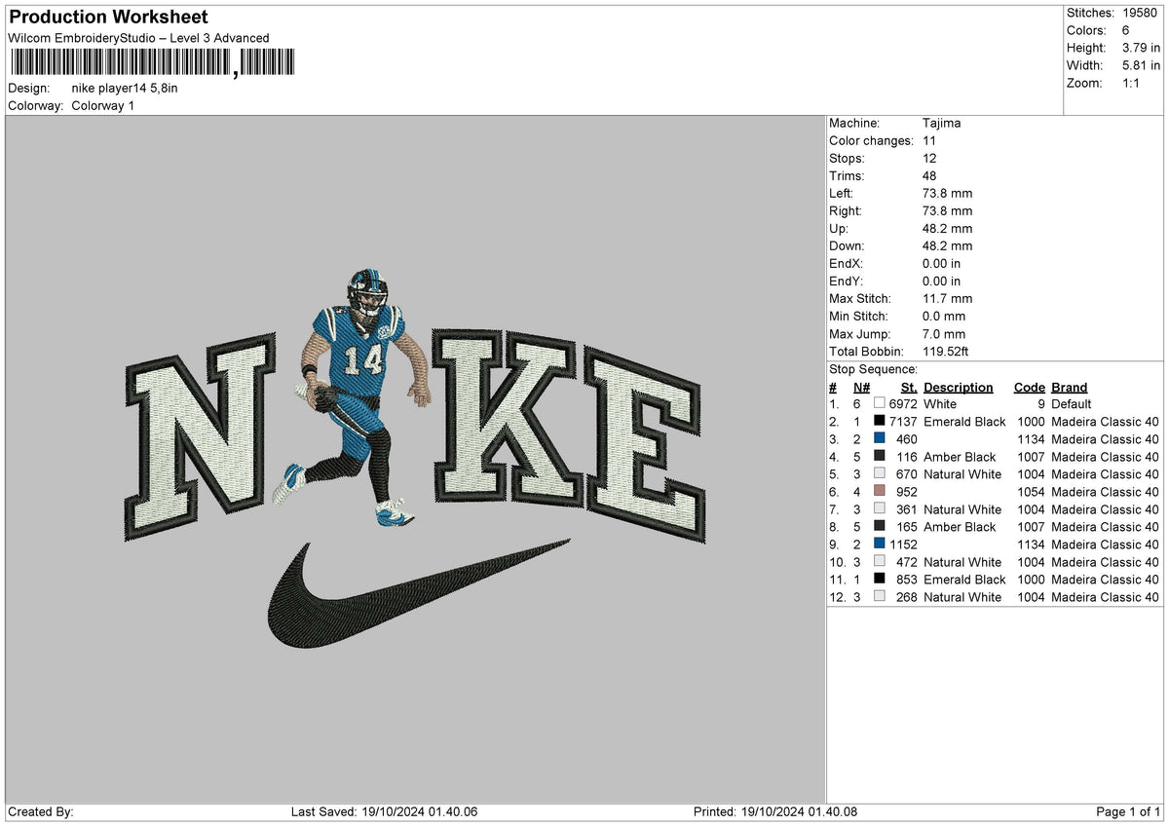1169x826 pixels.
Task: Click the Code column header
Action: tap(1029, 387)
